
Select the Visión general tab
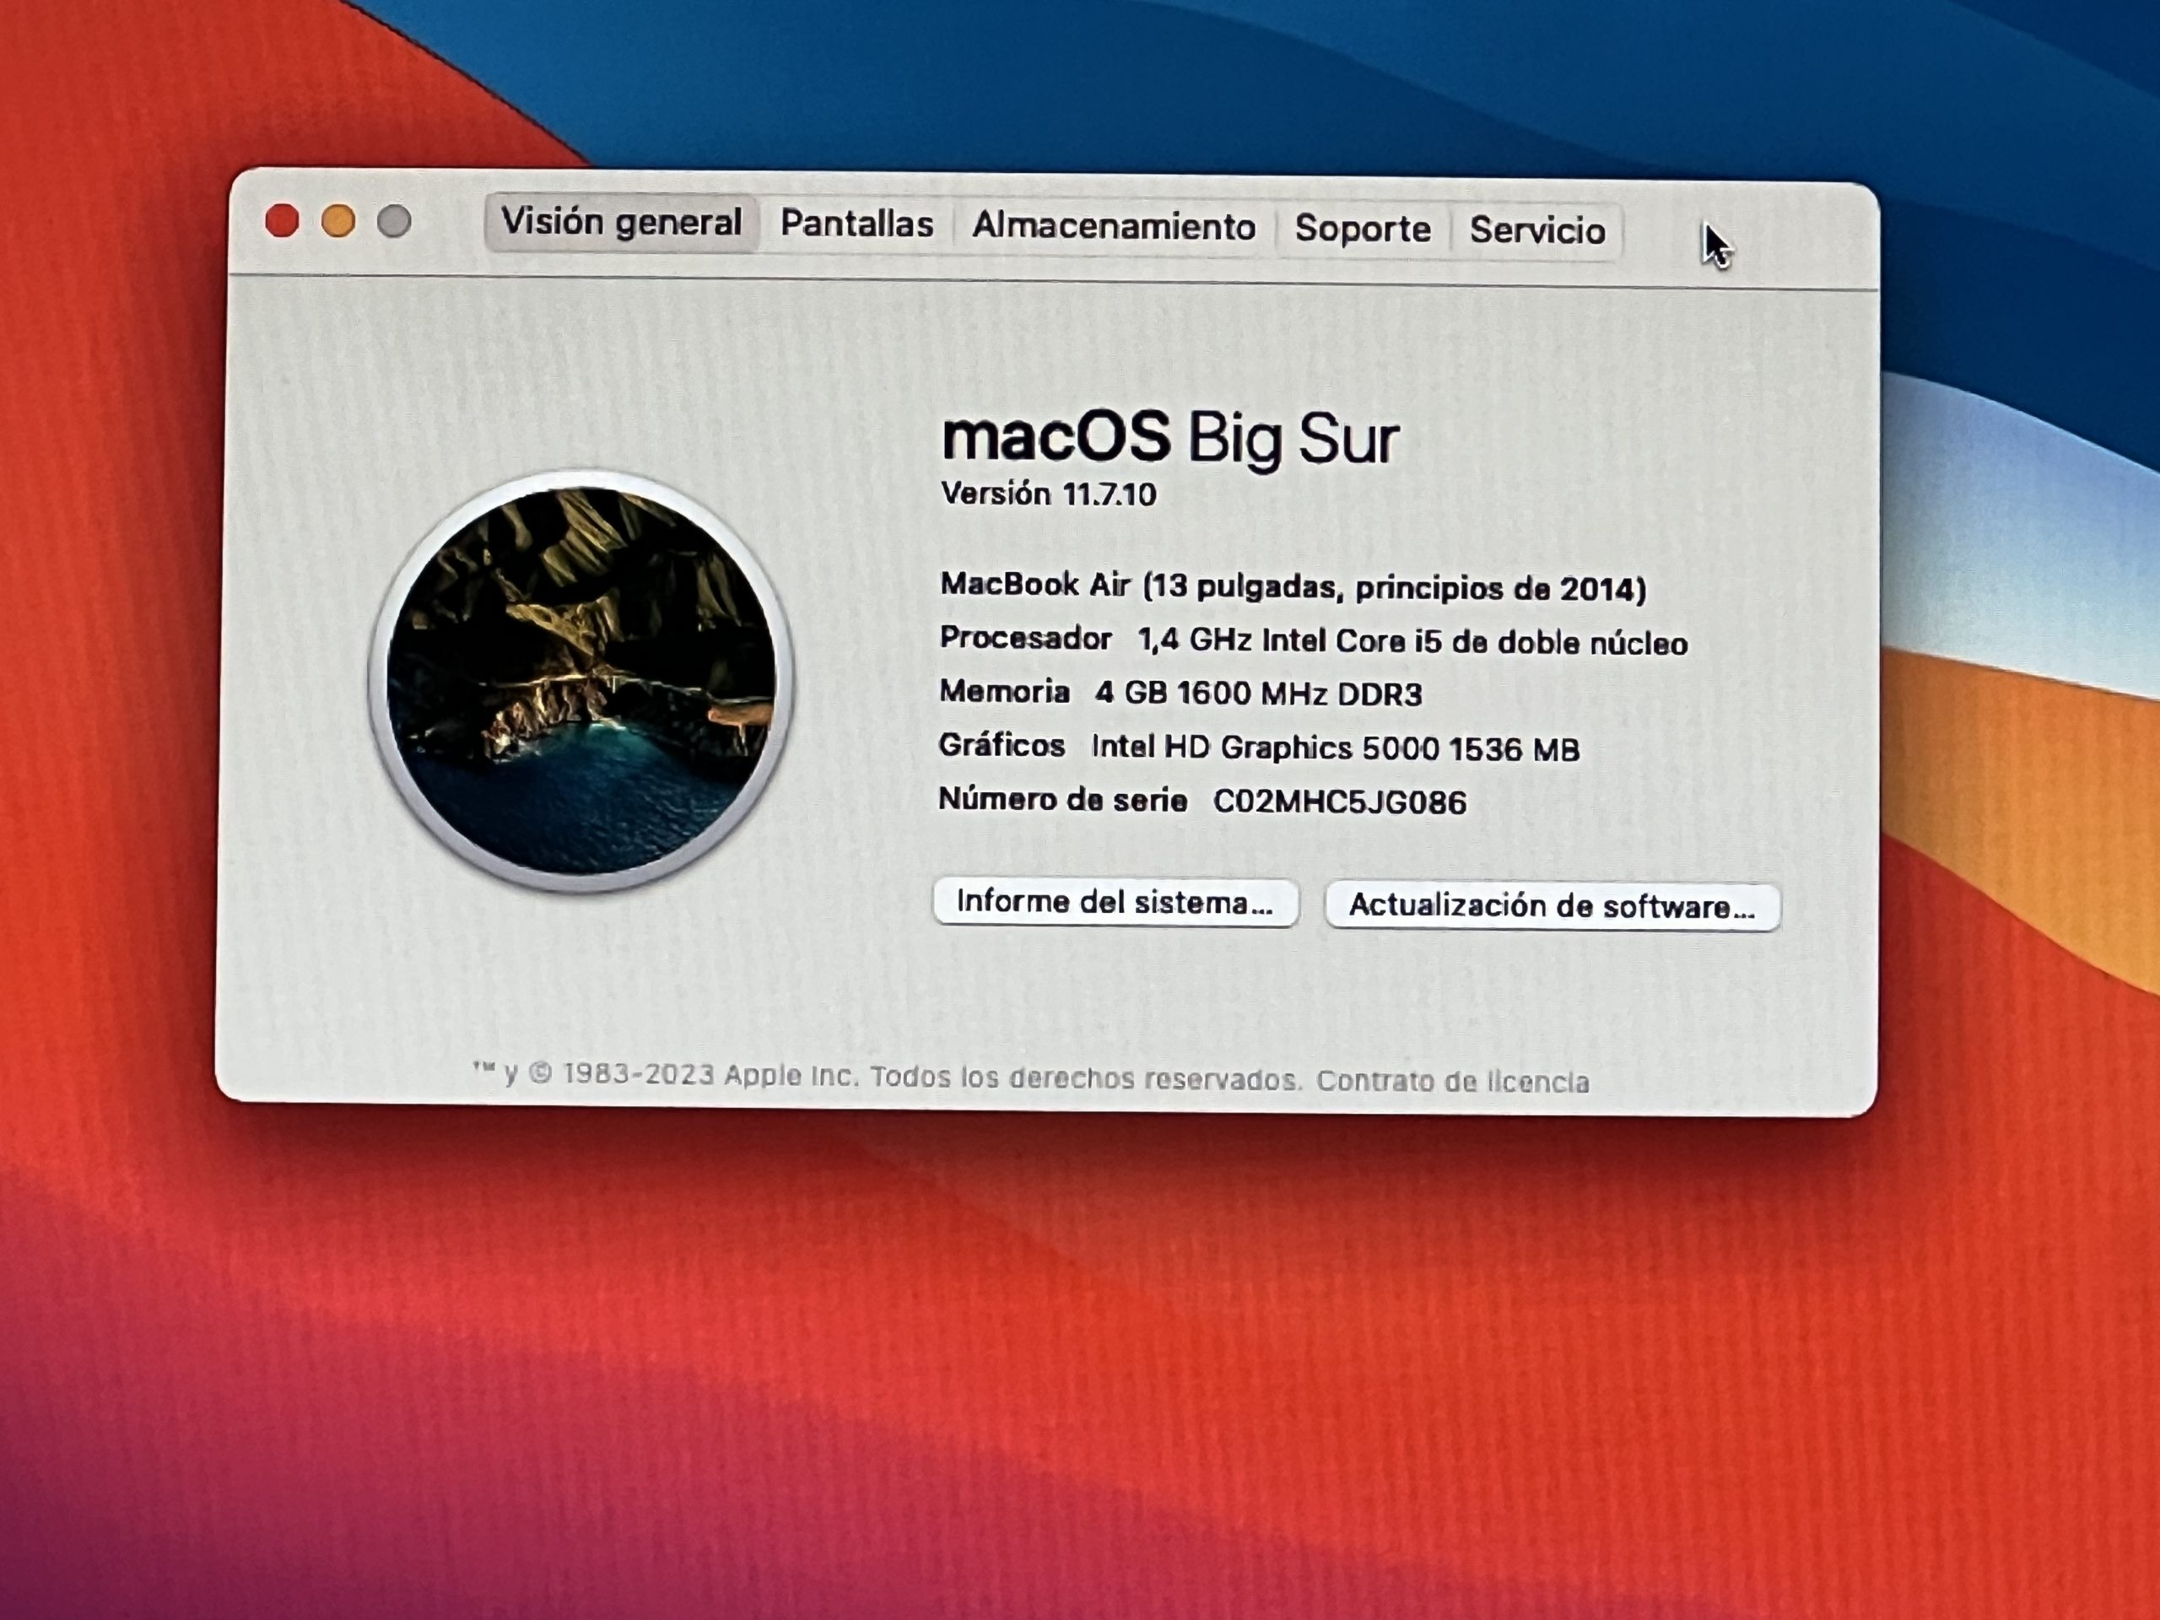click(621, 223)
